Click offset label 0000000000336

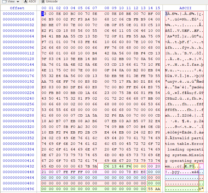pyautogui.click(x=19, y=132)
